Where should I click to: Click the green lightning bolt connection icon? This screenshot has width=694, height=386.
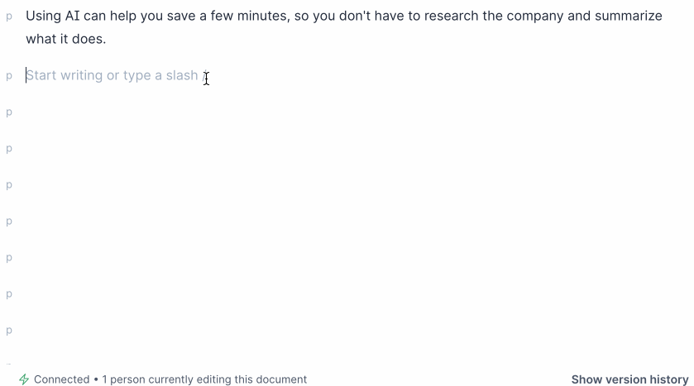[24, 379]
